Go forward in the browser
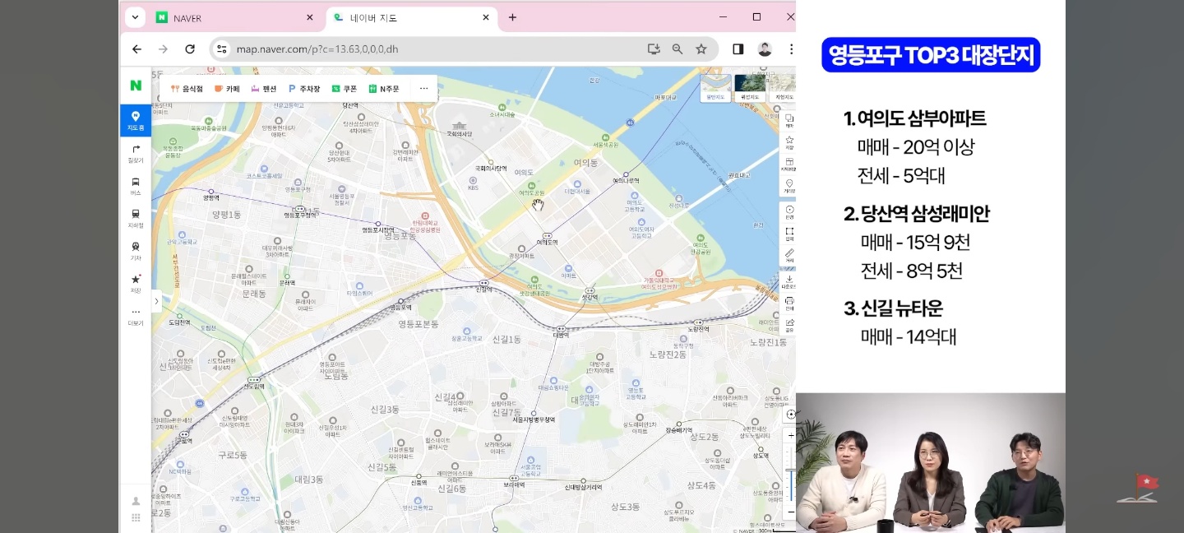The height and width of the screenshot is (533, 1184). pos(163,49)
